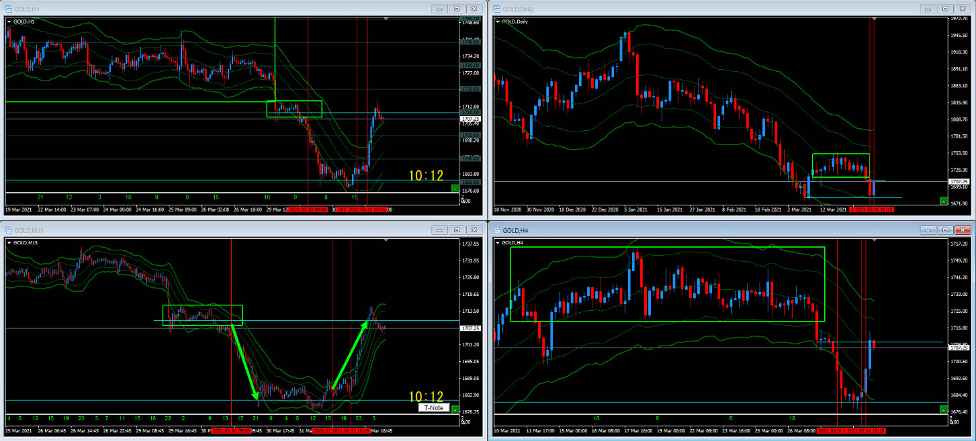Expand the arrow beside GOLD,M15 chart label
Image resolution: width=976 pixels, height=441 pixels.
point(9,242)
